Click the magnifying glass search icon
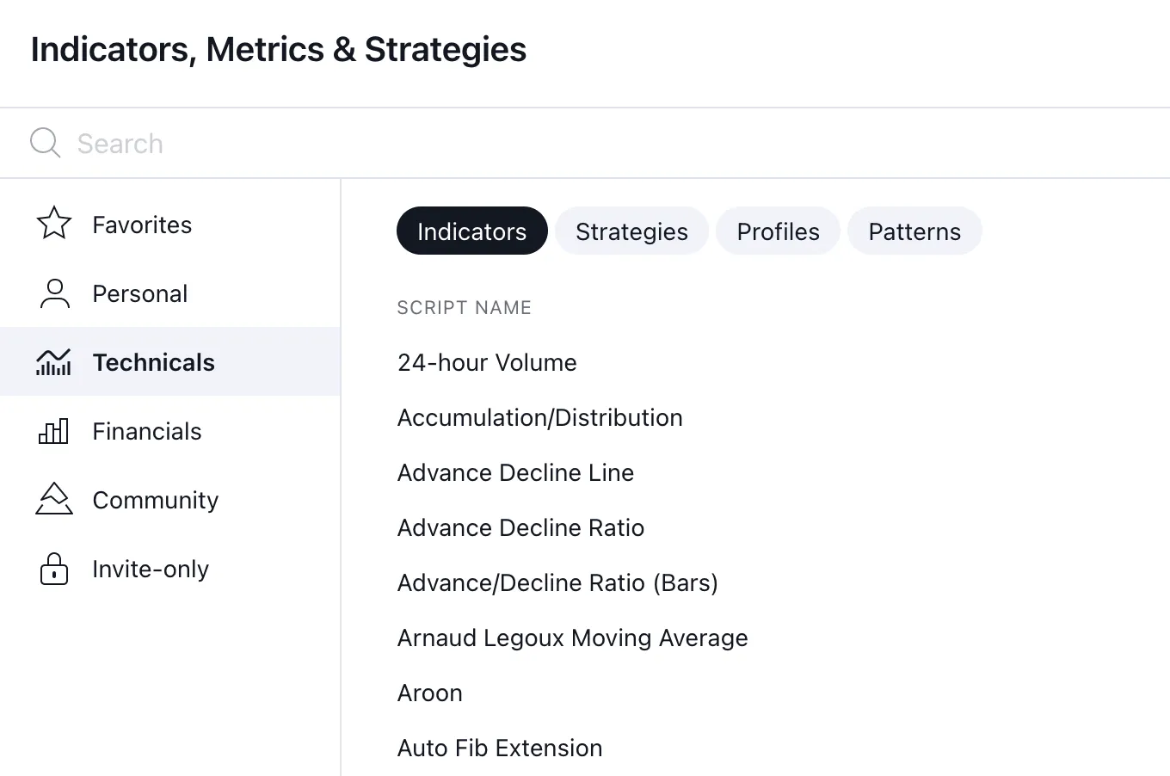This screenshot has height=776, width=1170. (x=45, y=143)
